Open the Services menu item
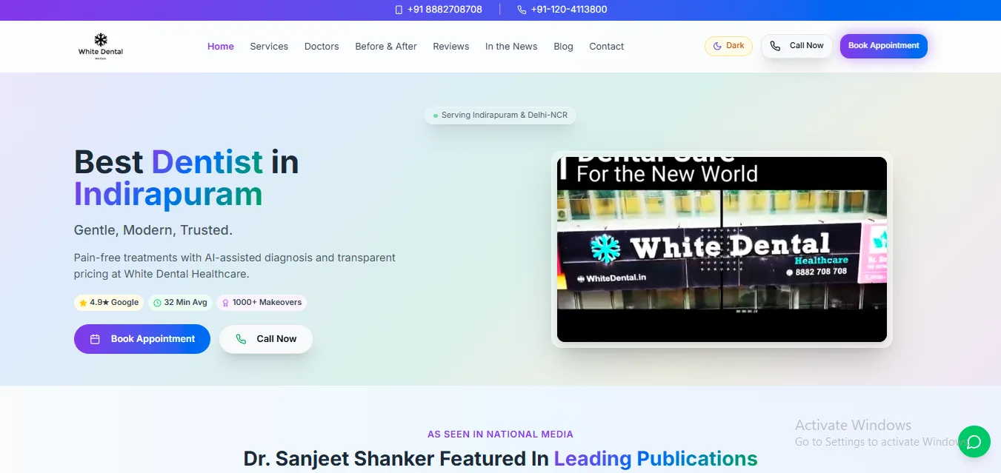 coord(269,46)
